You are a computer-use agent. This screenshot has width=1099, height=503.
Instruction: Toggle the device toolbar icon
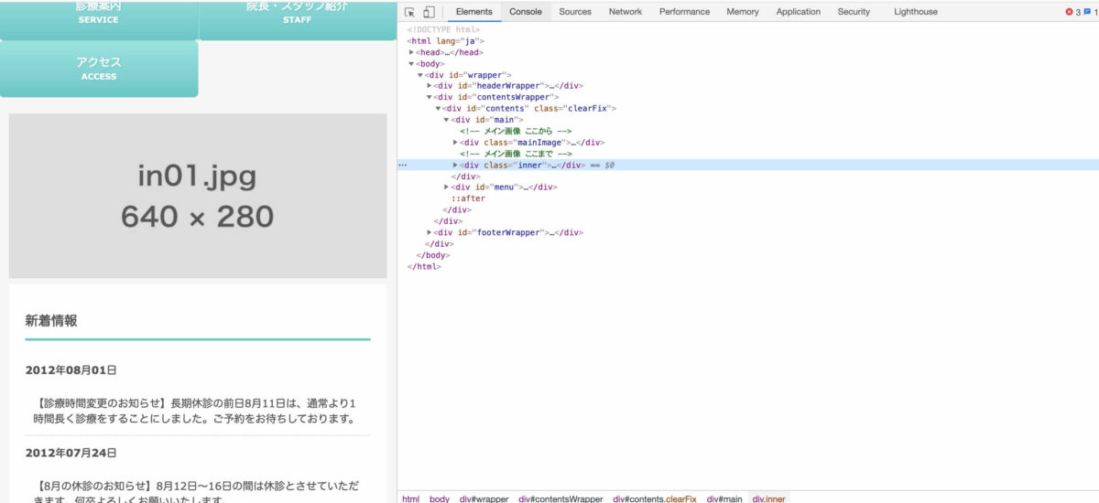pyautogui.click(x=428, y=12)
